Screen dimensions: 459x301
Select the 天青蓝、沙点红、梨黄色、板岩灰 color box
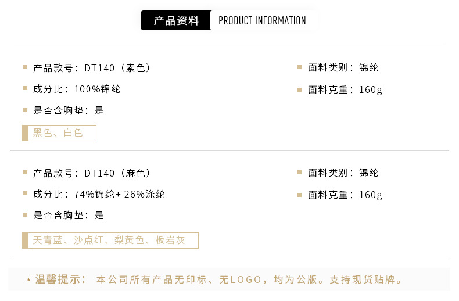coord(110,241)
